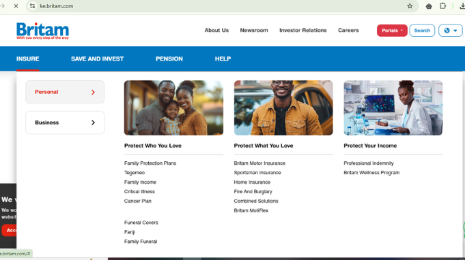
Task: Open the family photo thumbnail
Action: click(x=173, y=108)
